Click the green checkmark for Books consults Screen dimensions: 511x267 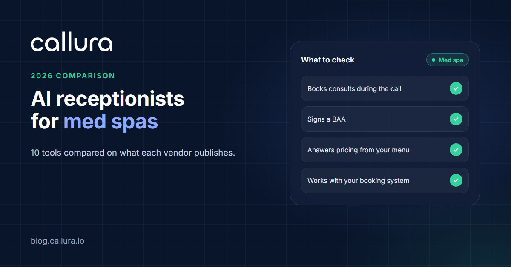456,89
